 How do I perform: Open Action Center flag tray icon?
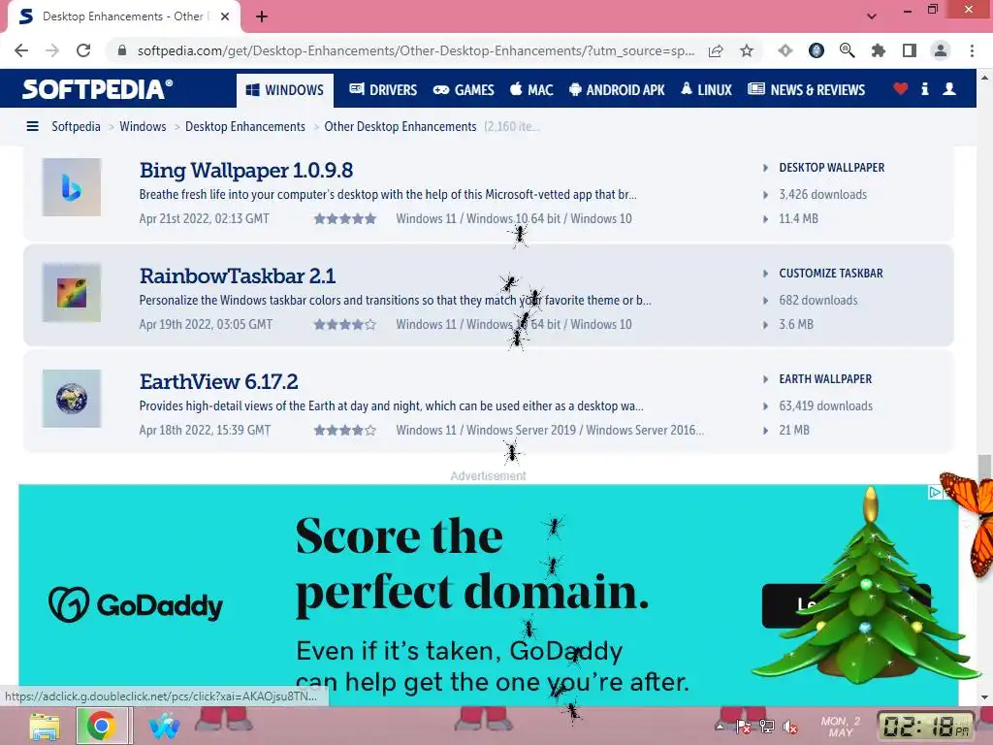[x=744, y=728]
